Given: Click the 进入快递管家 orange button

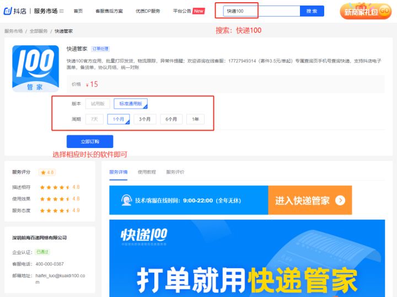Looking at the screenshot, I should [x=310, y=200].
